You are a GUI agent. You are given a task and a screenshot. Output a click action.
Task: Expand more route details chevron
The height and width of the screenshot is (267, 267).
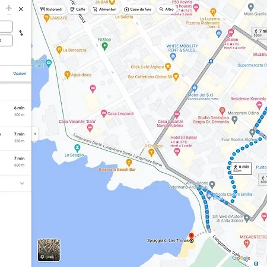click(22, 183)
